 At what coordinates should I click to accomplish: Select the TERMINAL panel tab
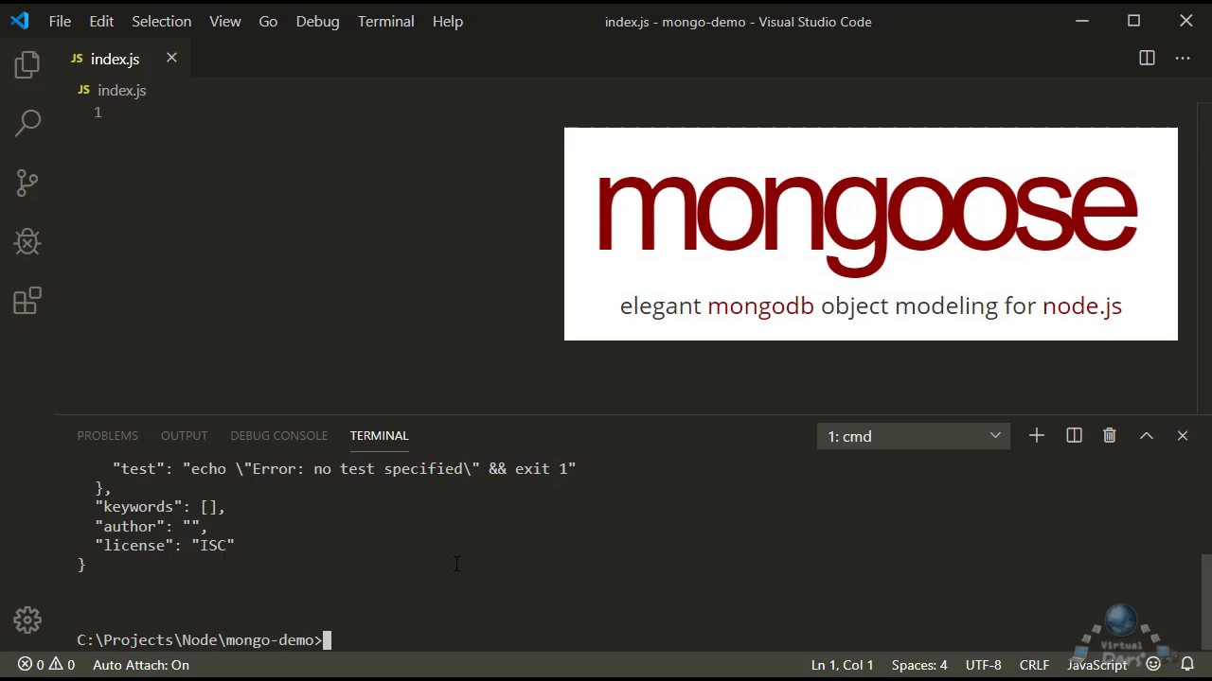[379, 435]
